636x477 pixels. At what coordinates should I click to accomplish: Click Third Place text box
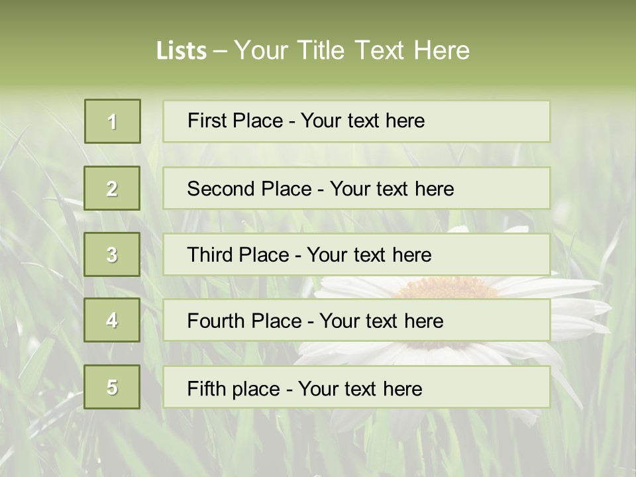[356, 254]
